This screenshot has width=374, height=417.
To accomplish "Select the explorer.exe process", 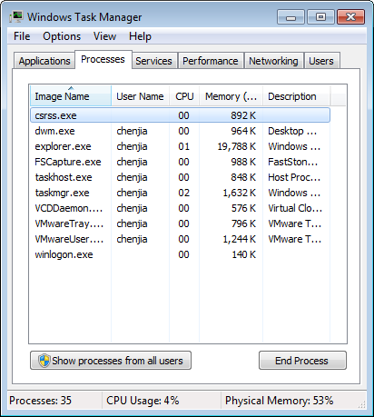I will point(180,146).
